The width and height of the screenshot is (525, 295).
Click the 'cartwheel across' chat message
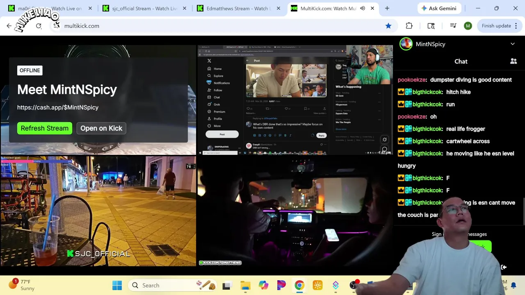[x=468, y=141]
